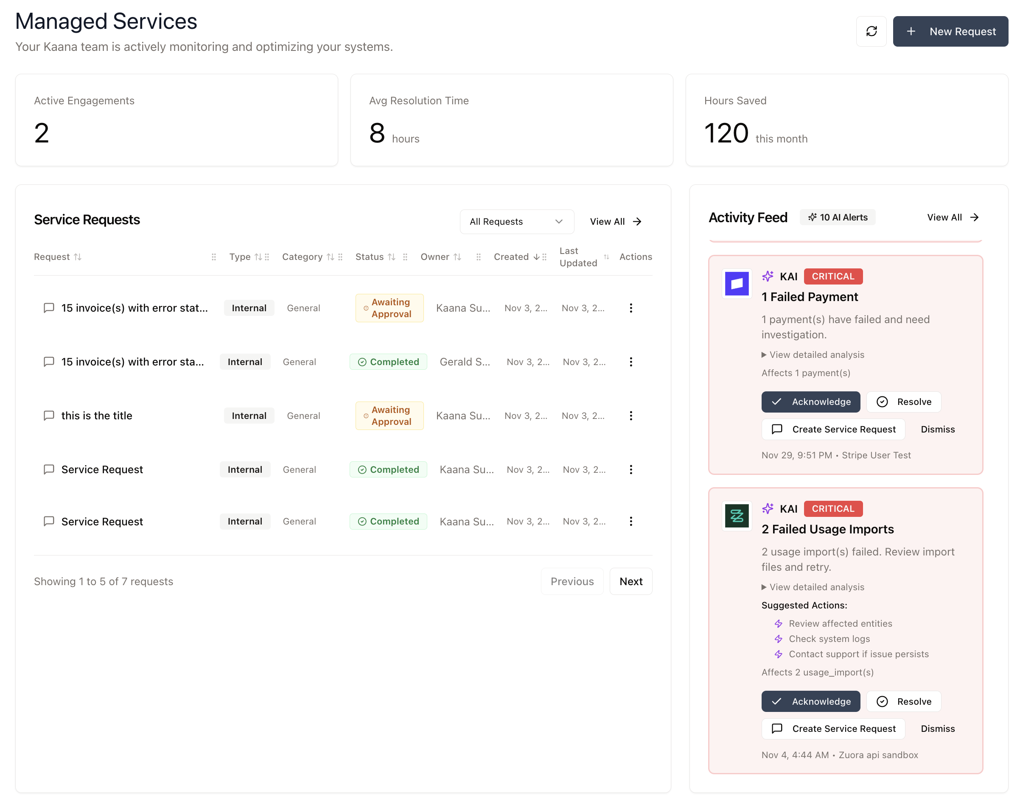Click the New Request button
This screenshot has height=798, width=1020.
pos(950,31)
